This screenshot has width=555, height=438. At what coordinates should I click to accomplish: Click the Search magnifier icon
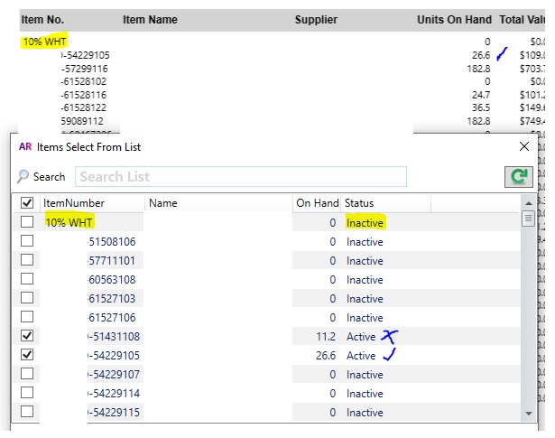tap(23, 177)
